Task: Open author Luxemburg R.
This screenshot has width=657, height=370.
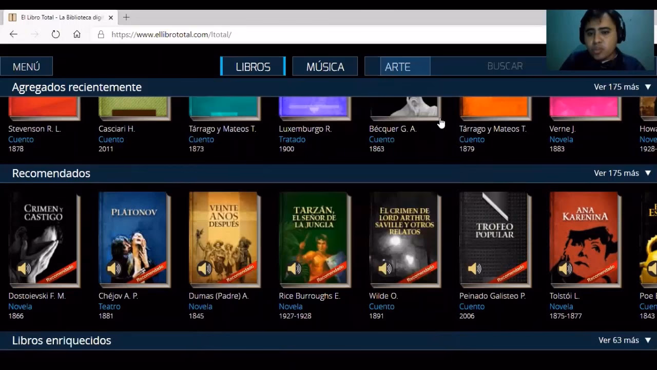Action: click(x=305, y=129)
